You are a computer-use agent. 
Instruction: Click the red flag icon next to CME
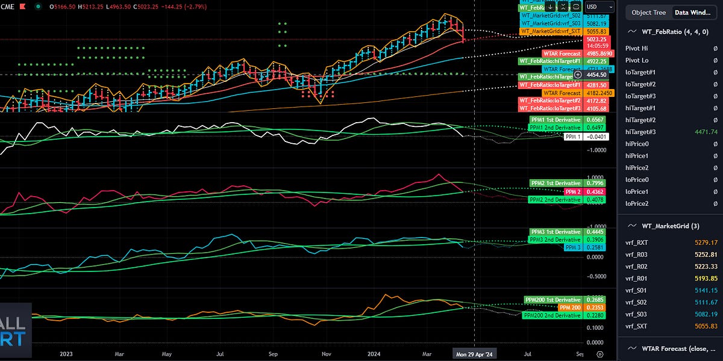pyautogui.click(x=22, y=5)
